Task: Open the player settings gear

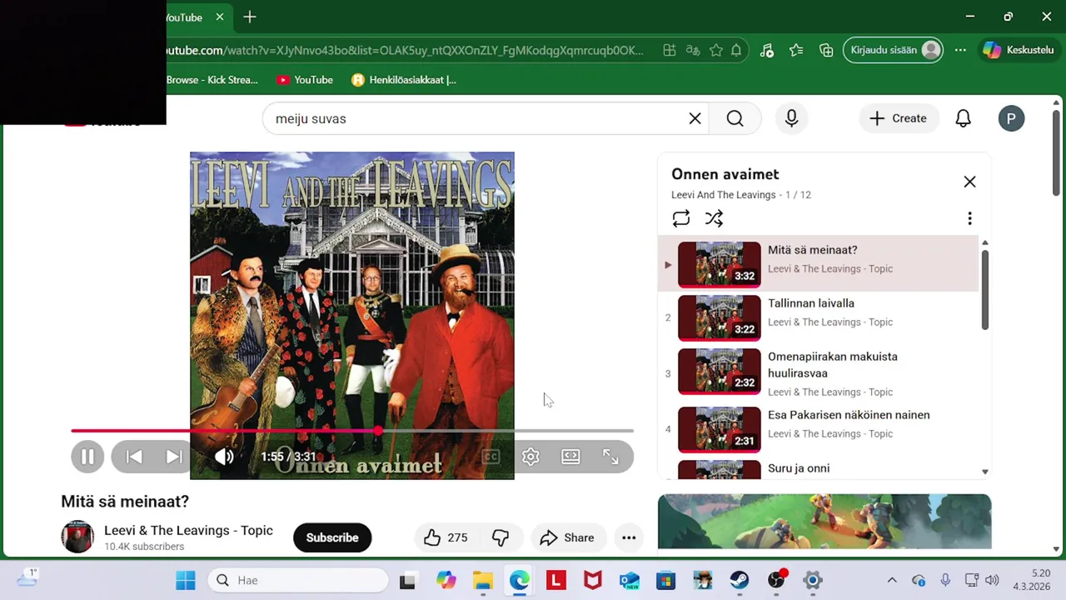Action: click(x=531, y=457)
